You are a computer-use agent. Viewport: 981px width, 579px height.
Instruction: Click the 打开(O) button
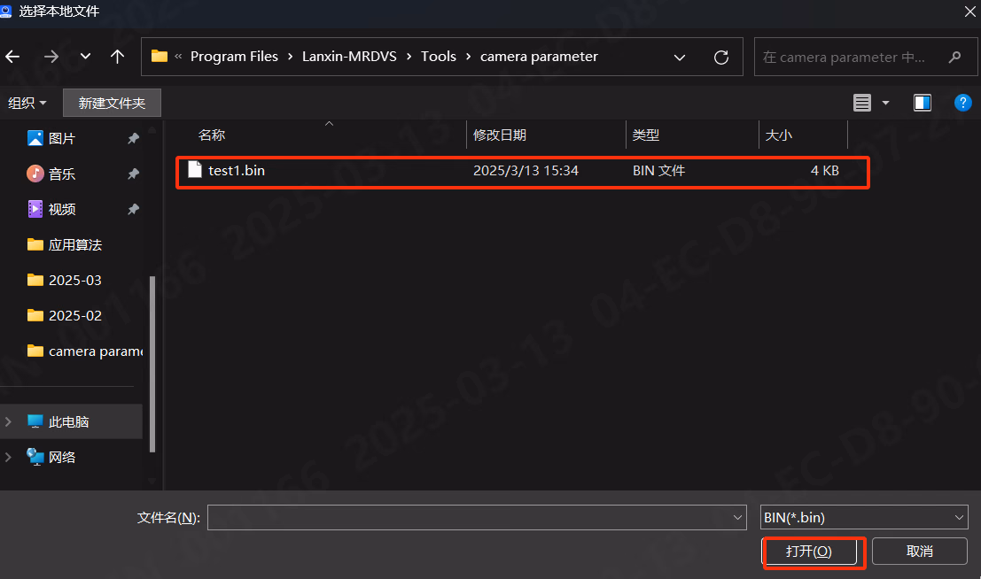coord(809,552)
